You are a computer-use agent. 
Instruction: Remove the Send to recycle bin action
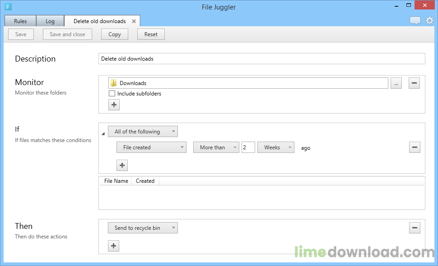[x=415, y=228]
